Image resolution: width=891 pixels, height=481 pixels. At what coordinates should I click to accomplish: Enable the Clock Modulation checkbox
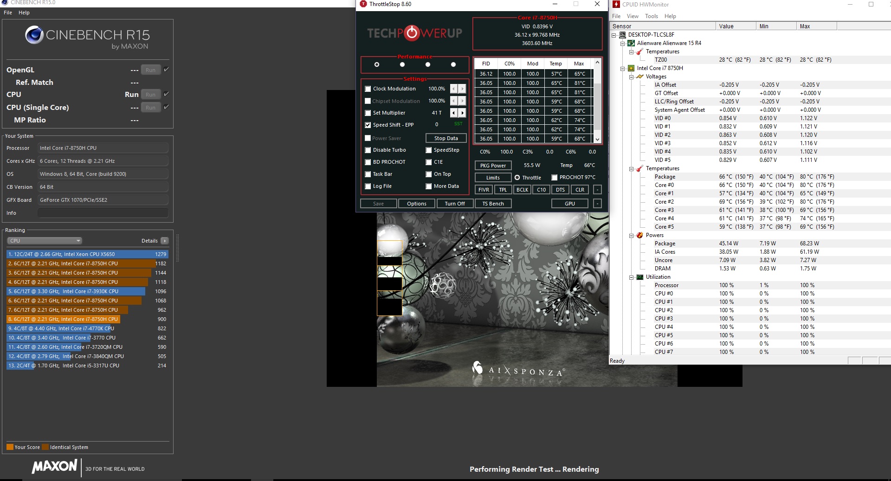tap(368, 89)
